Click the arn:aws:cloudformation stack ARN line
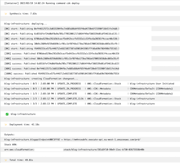Screen dimensions: 180x163 [x=74, y=150]
